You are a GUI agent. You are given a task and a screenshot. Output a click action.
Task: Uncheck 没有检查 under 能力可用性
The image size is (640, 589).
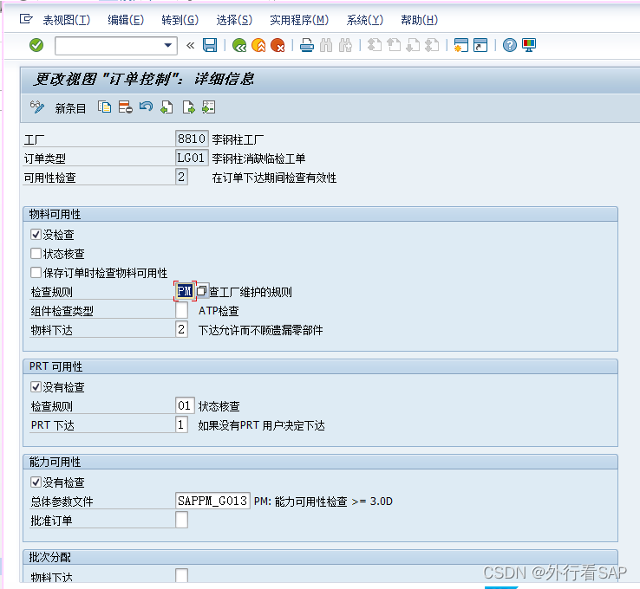(36, 482)
